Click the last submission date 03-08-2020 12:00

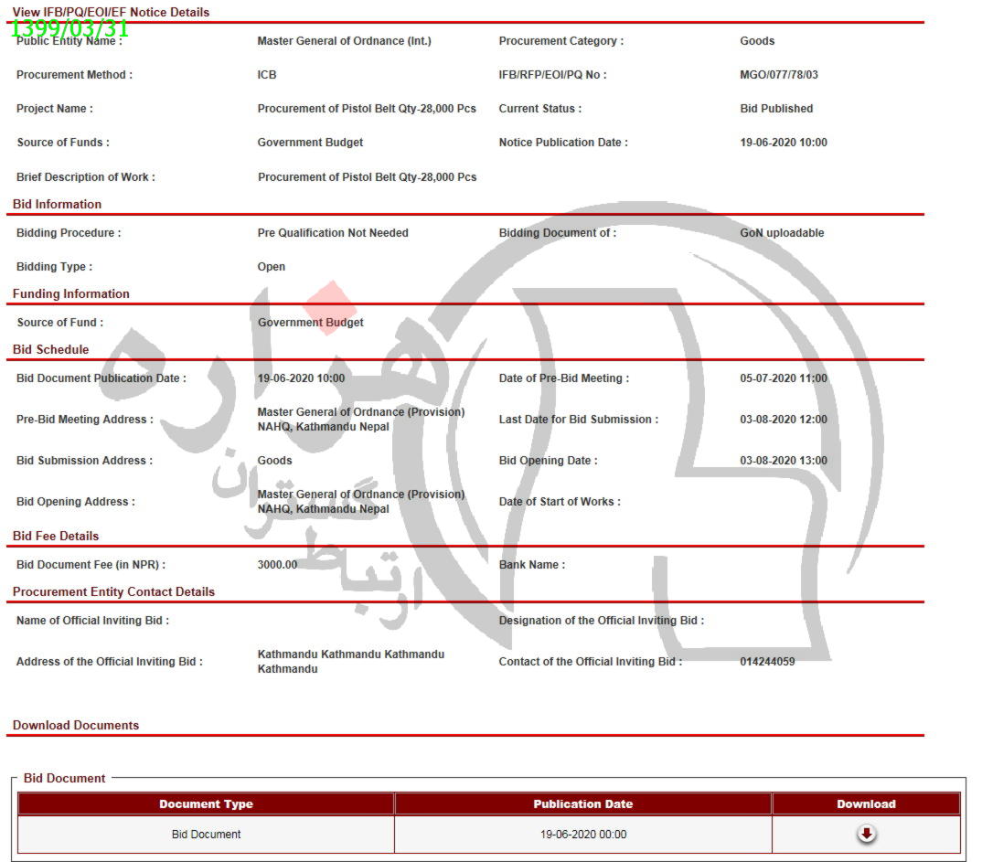[x=783, y=420]
